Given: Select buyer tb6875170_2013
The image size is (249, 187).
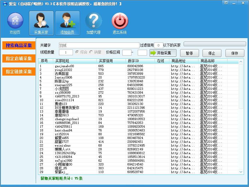Looking at the screenshot, I should [x=67, y=96].
